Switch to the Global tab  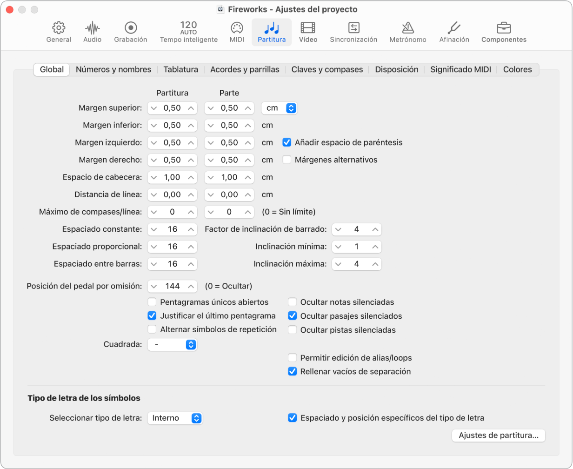pos(52,69)
